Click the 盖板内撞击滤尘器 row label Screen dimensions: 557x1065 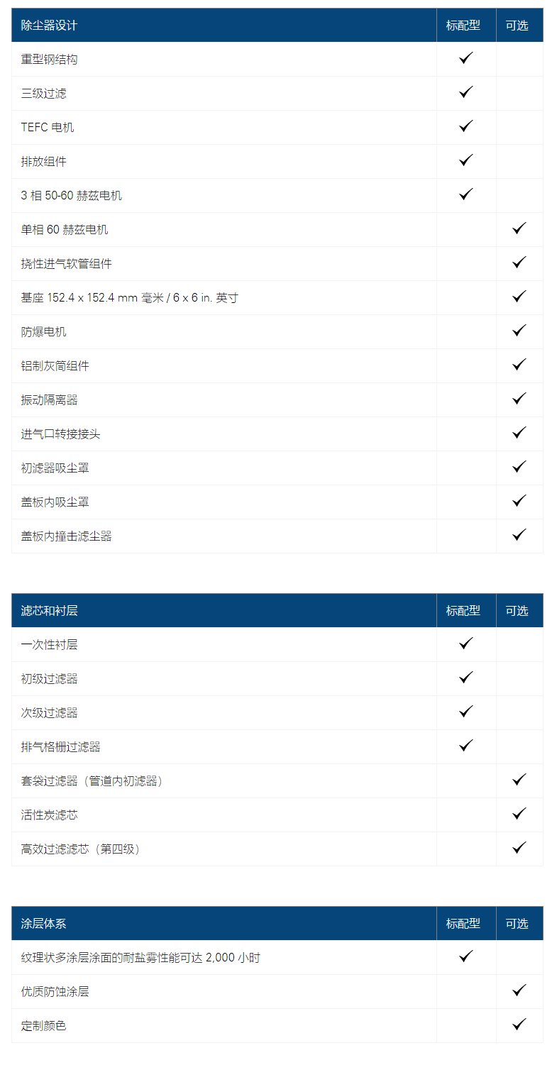[x=67, y=536]
